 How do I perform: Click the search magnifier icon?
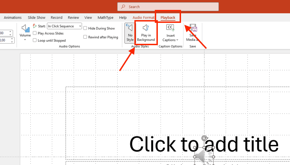[x=123, y=7]
